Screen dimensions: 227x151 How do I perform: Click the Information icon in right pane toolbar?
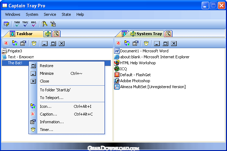(135, 43)
